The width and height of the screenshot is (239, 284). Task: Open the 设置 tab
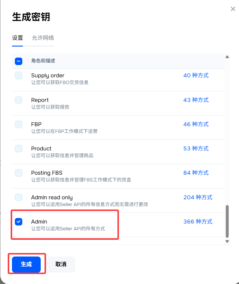[x=17, y=38]
